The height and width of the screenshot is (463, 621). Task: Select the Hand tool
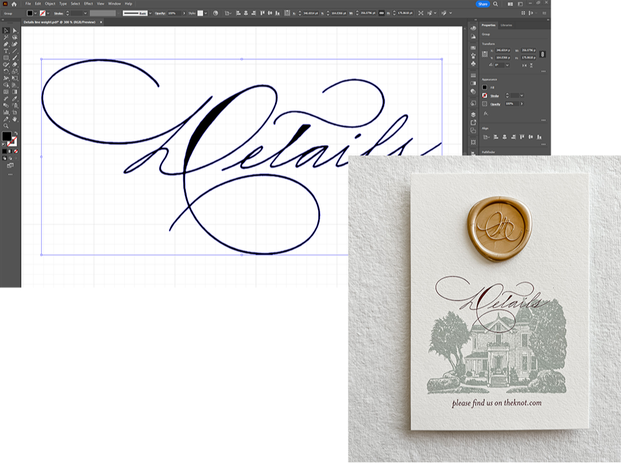(15, 119)
